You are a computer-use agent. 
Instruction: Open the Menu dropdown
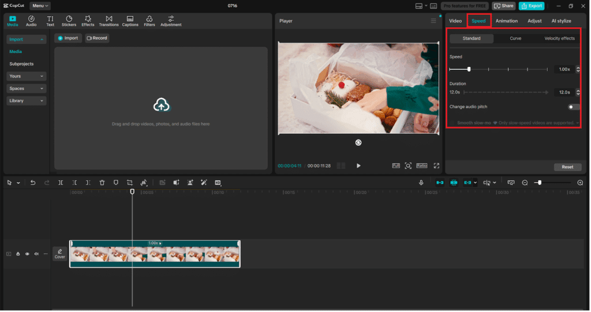(40, 6)
